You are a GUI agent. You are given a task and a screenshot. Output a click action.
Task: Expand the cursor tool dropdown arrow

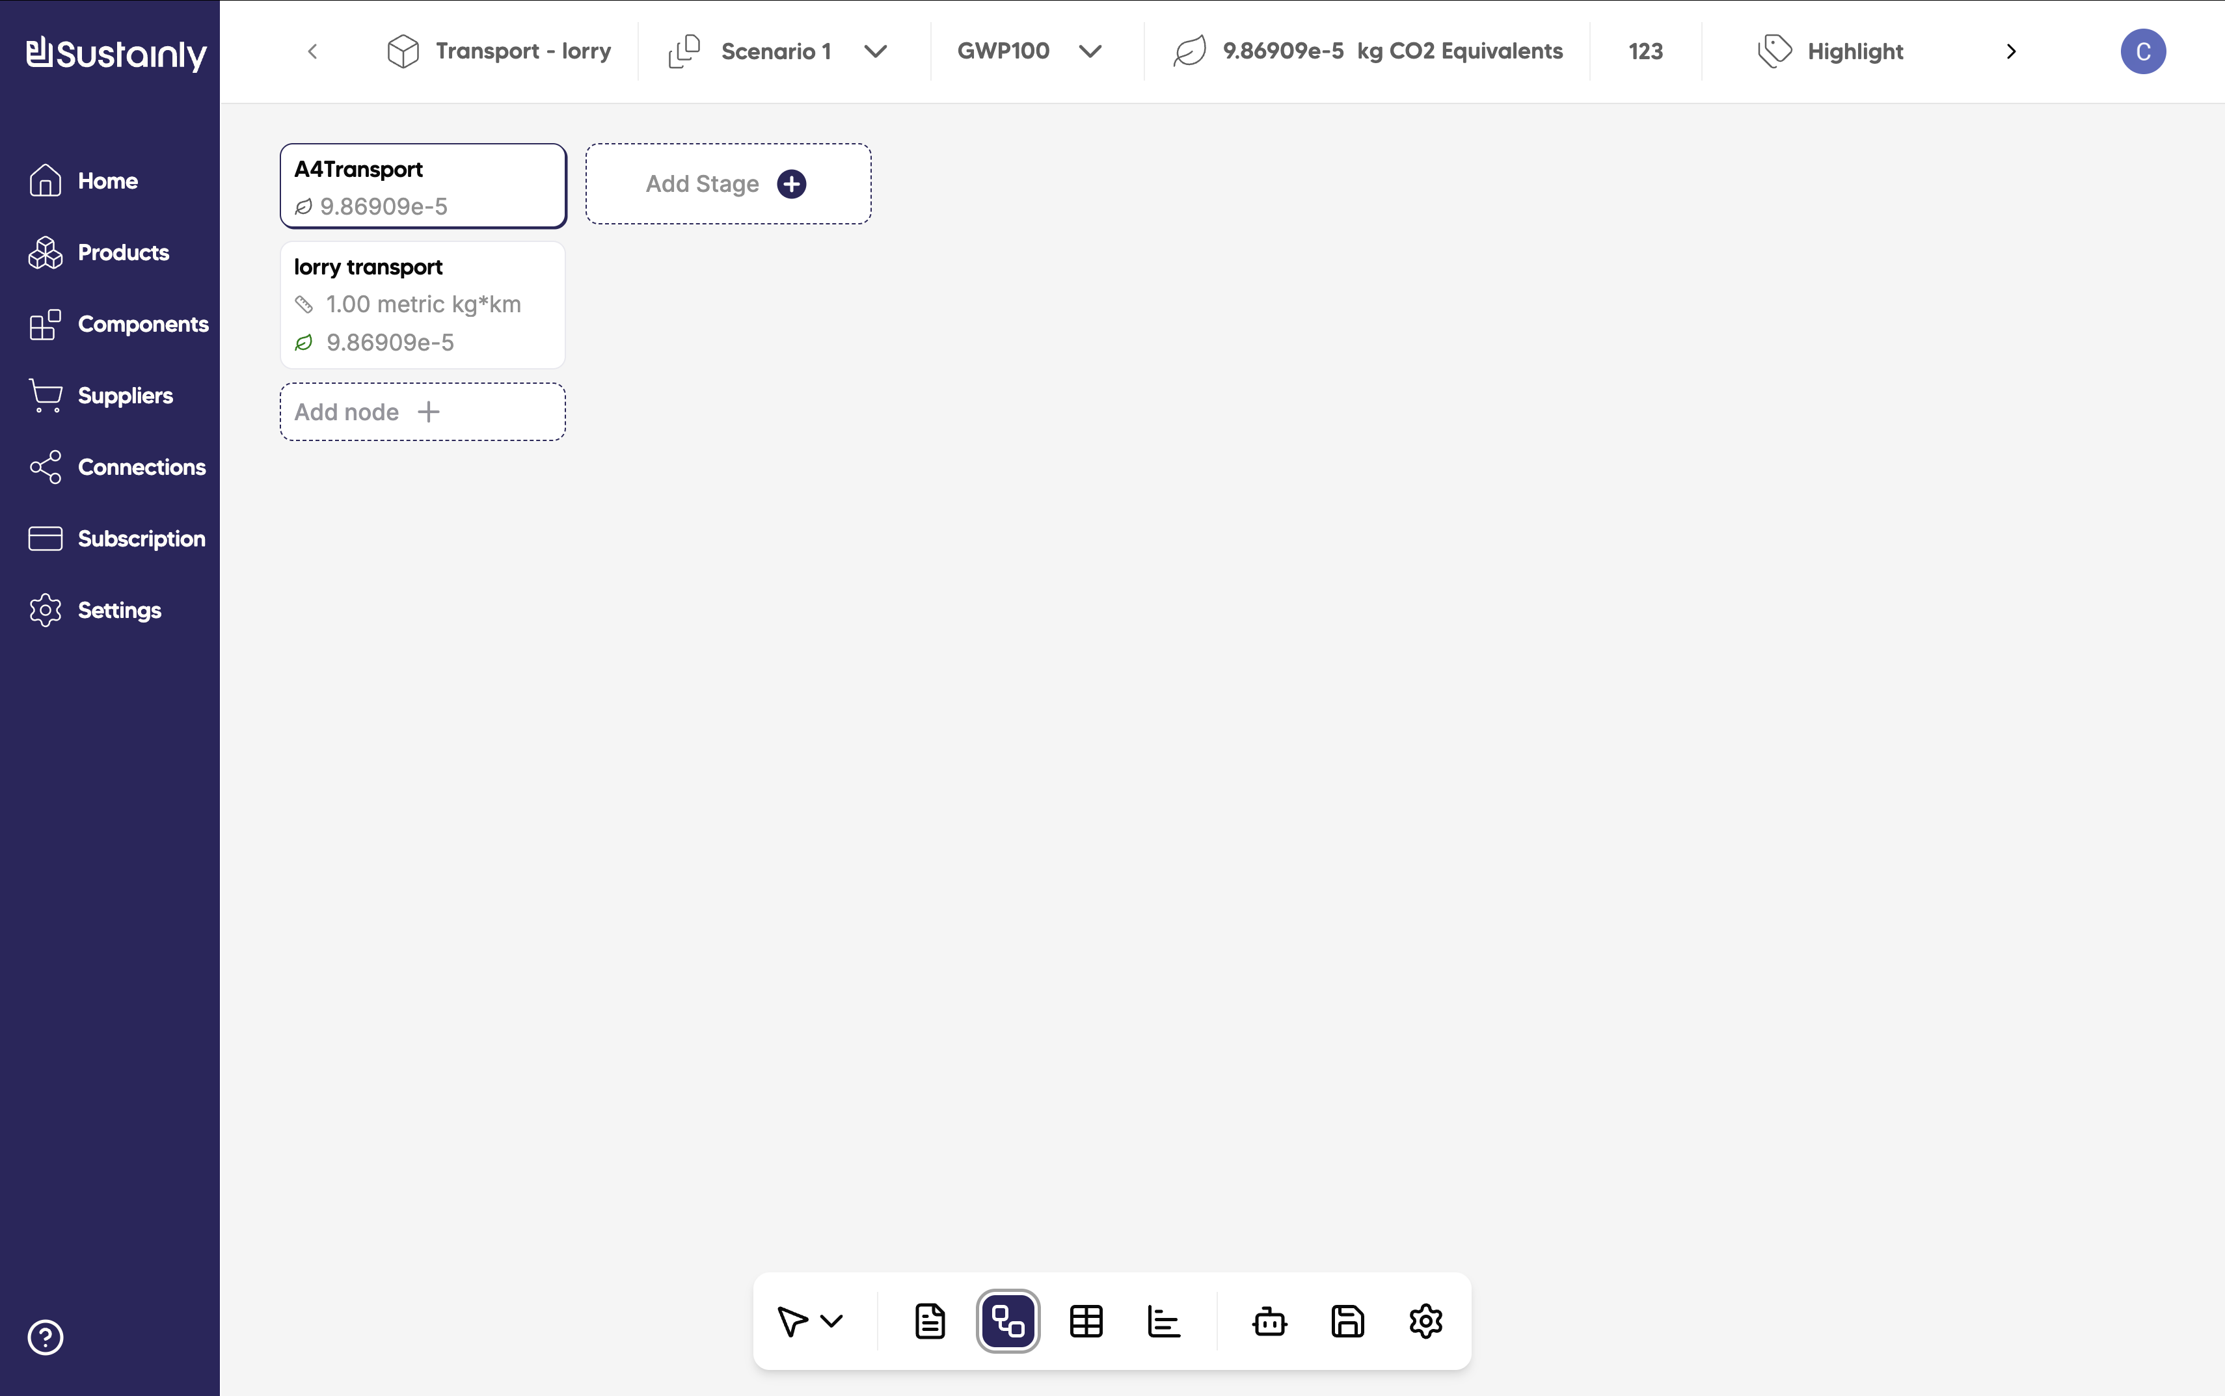click(832, 1321)
